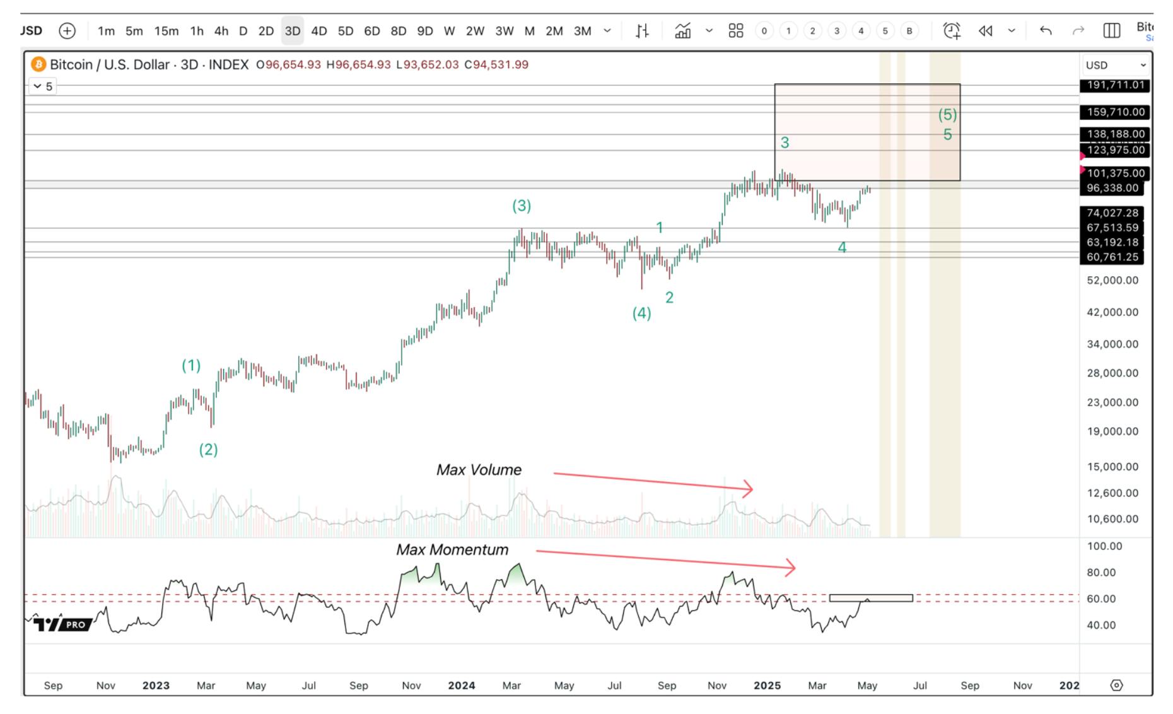The height and width of the screenshot is (714, 1173).
Task: Select the 2W timeframe
Action: [475, 31]
